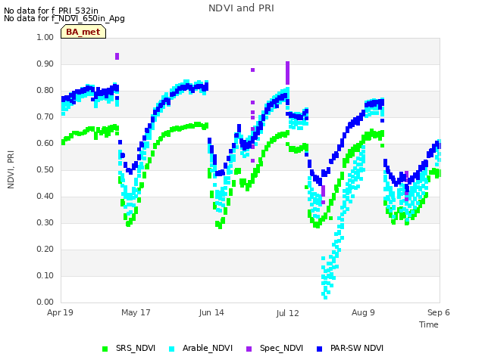The image size is (485, 363).
Task: Click the 'No data for f_NDVI_650in_Apg' message
Action: click(64, 18)
